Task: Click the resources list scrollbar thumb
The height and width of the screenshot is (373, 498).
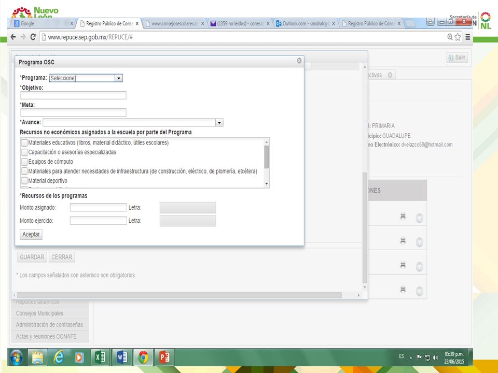Action: click(x=267, y=157)
